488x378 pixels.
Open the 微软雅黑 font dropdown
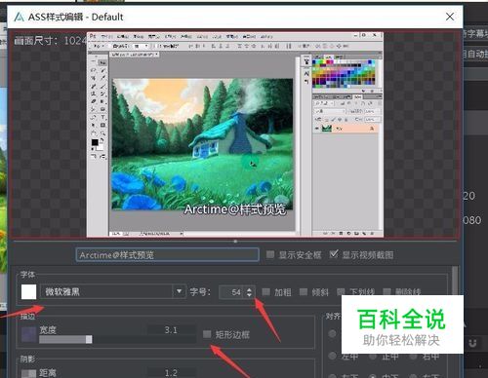pyautogui.click(x=113, y=291)
